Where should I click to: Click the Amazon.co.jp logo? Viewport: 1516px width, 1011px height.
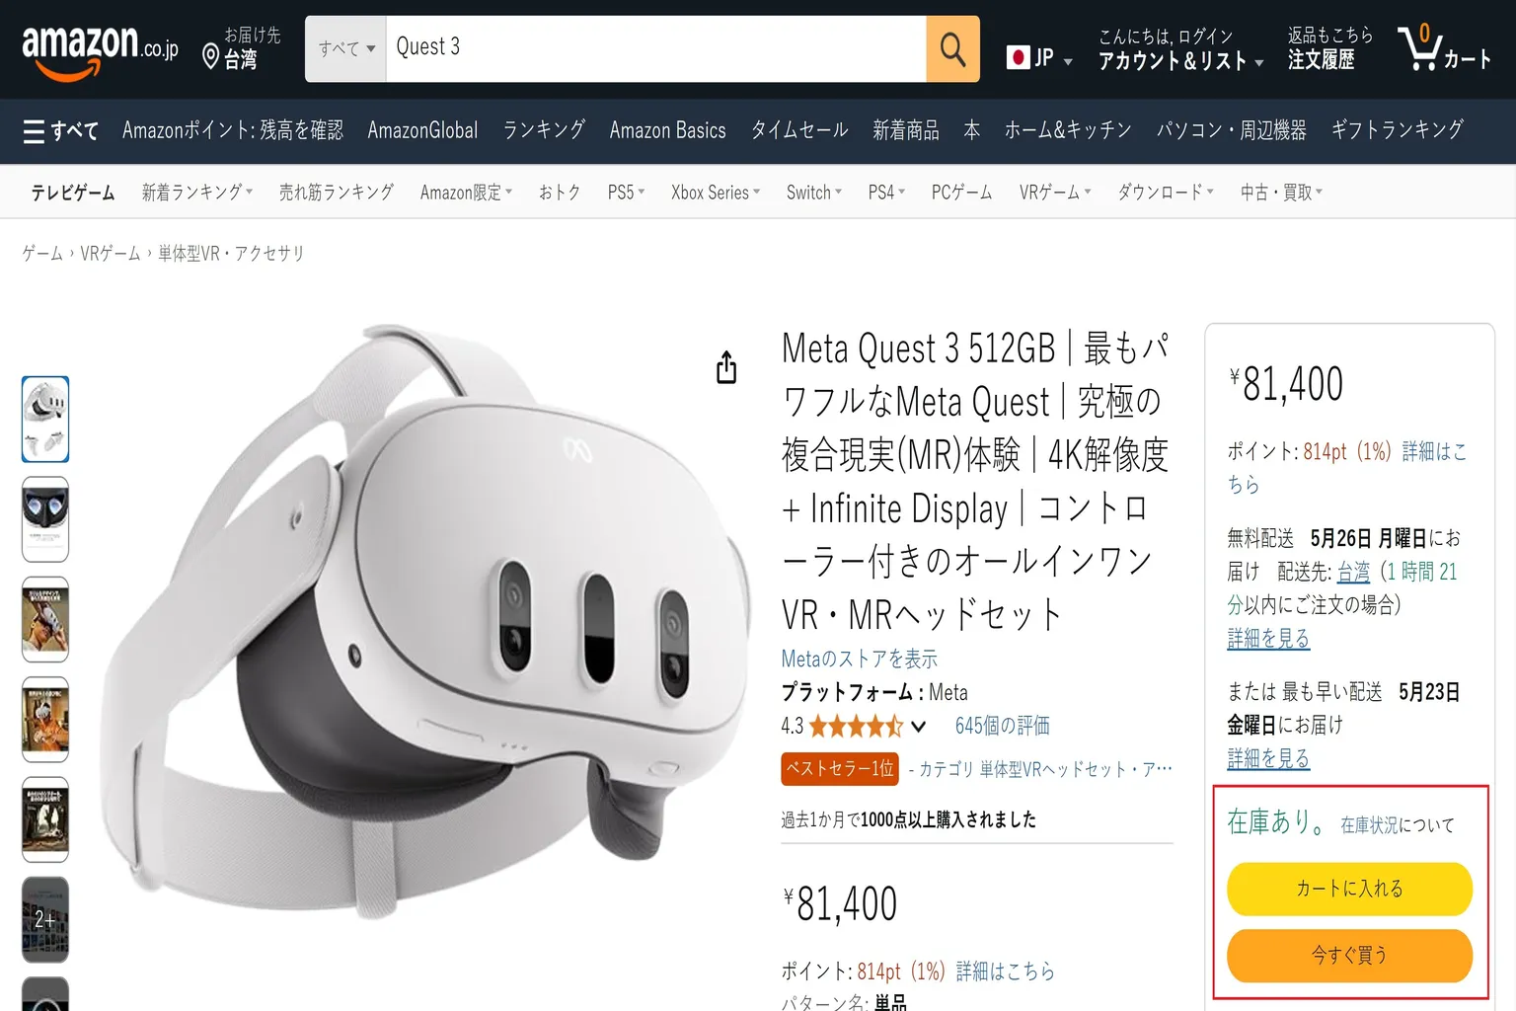coord(100,50)
